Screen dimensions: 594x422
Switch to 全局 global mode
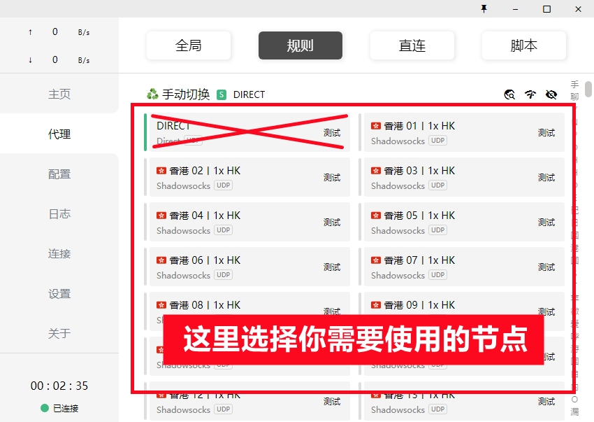pos(189,45)
